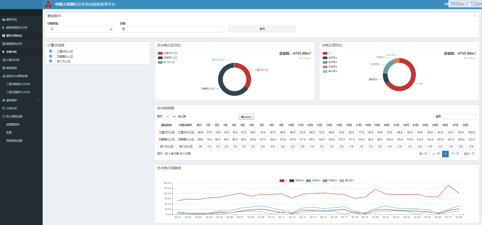Viewport: 482px width, 225px height.
Task: Open the 日期类型 dropdown
Action: click(x=81, y=29)
